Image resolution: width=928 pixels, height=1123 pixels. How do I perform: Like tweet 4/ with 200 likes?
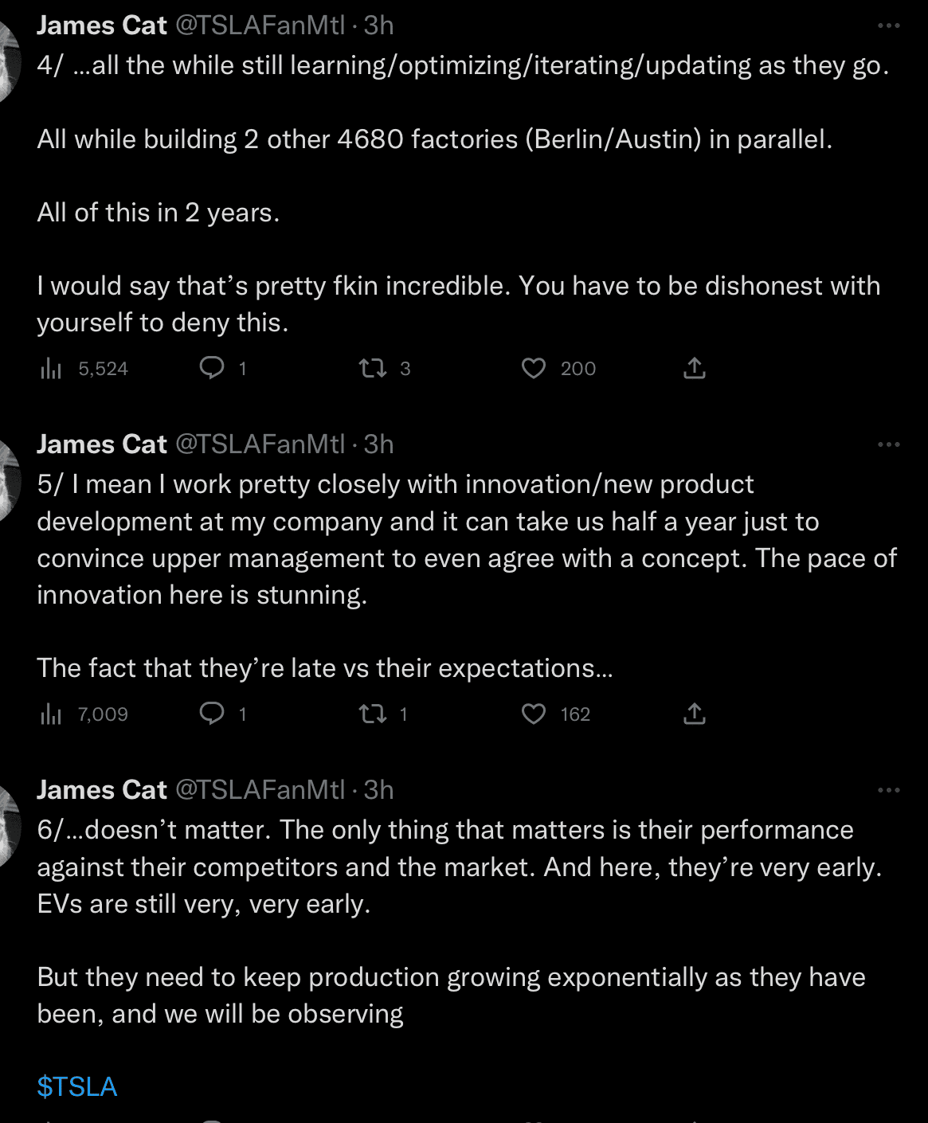tap(534, 368)
